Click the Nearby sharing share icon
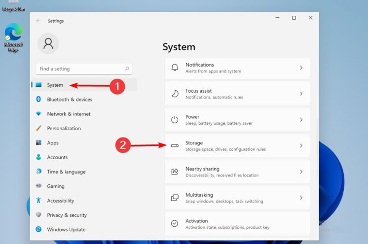This screenshot has height=244, width=368. (175, 172)
